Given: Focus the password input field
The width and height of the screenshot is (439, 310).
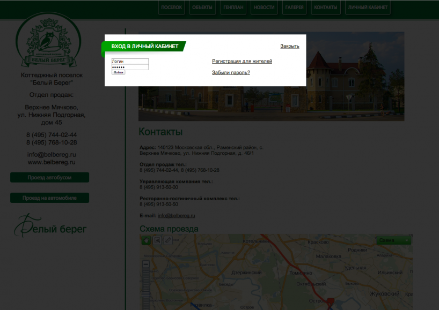Looking at the screenshot, I should [130, 67].
